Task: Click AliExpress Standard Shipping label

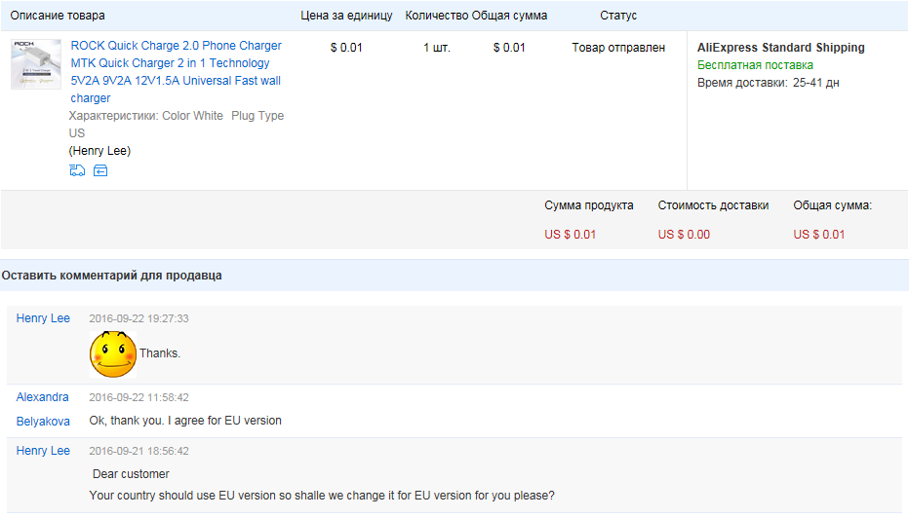Action: pos(781,48)
